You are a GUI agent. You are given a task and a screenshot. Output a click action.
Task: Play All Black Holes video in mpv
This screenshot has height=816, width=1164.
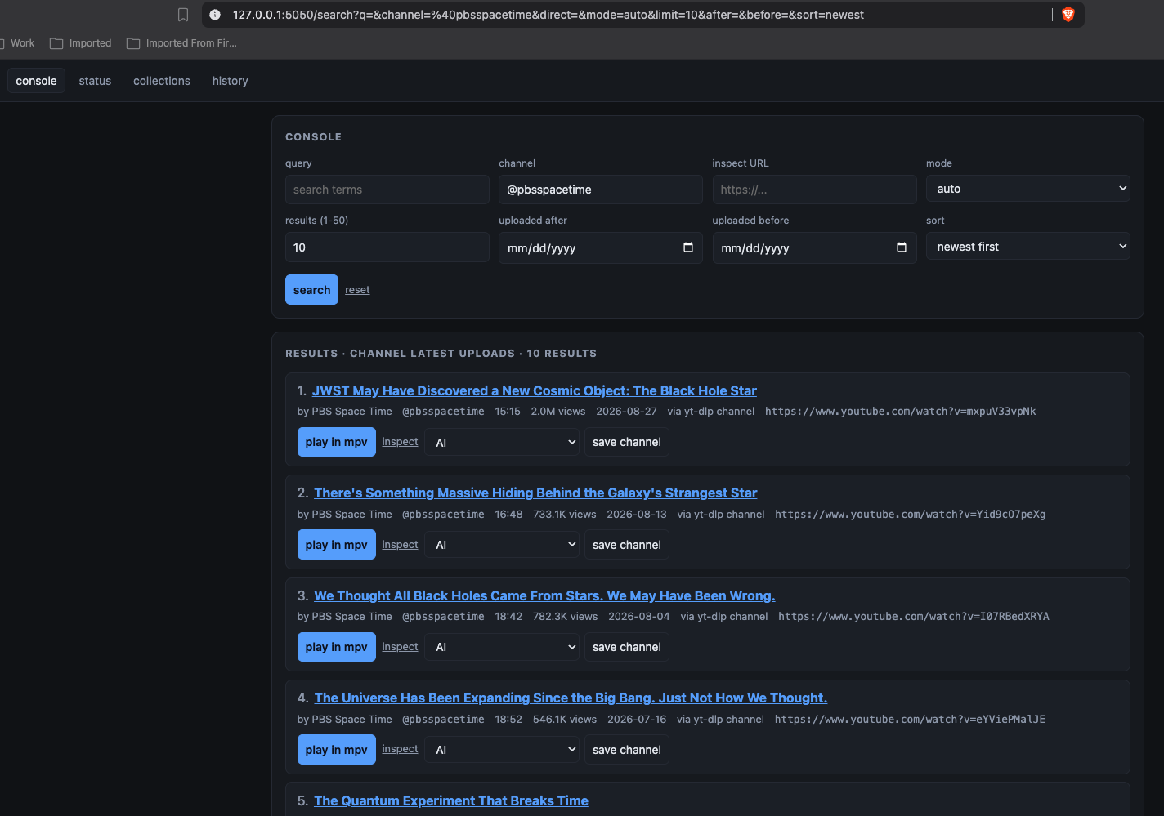click(337, 647)
